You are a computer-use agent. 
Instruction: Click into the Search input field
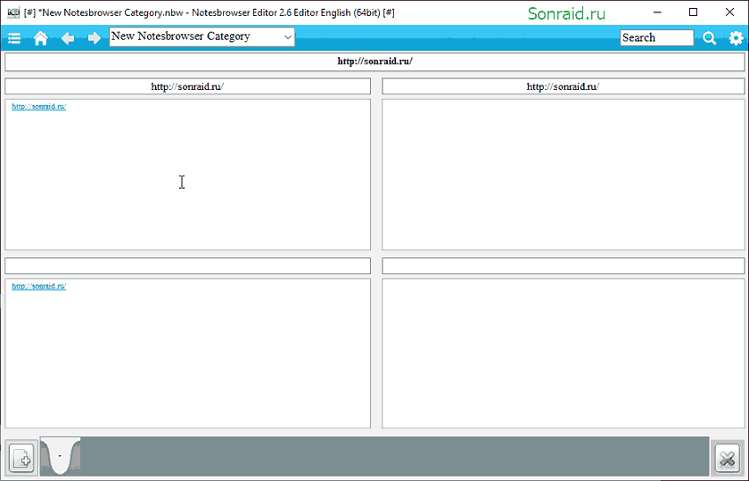(657, 37)
